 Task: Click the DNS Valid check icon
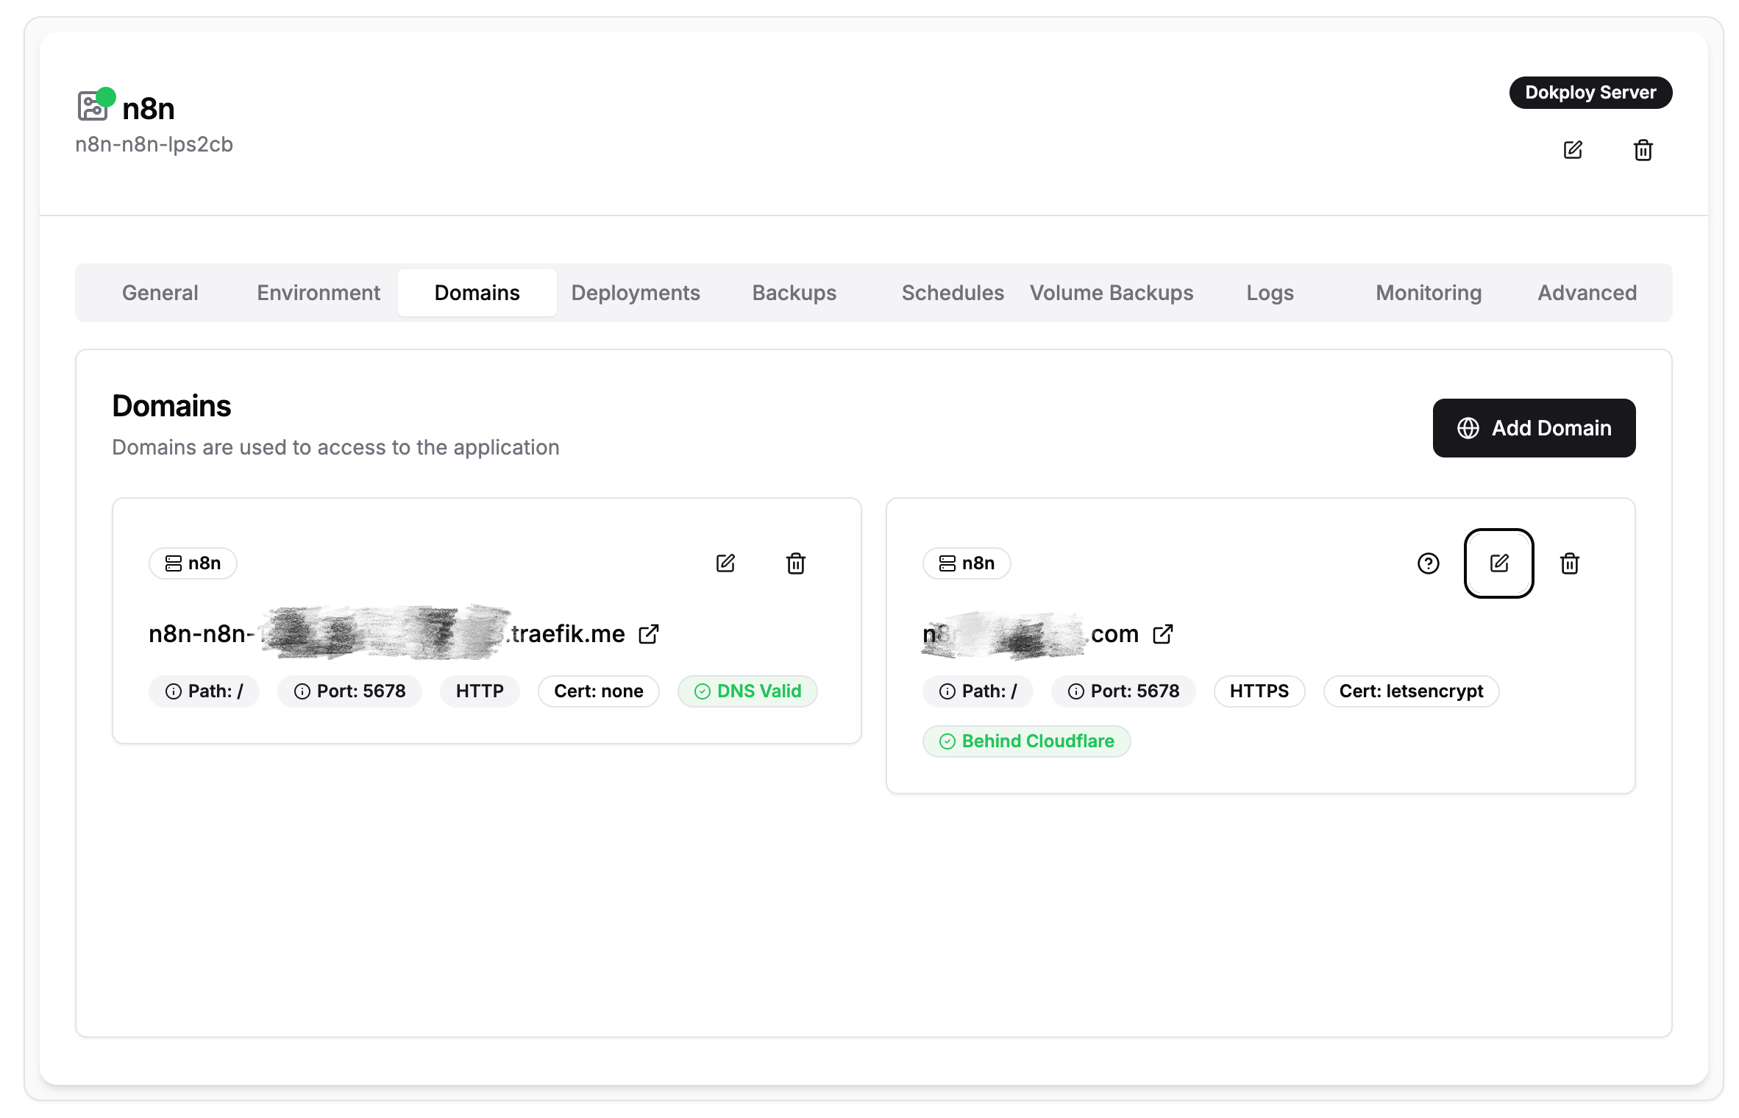point(703,691)
